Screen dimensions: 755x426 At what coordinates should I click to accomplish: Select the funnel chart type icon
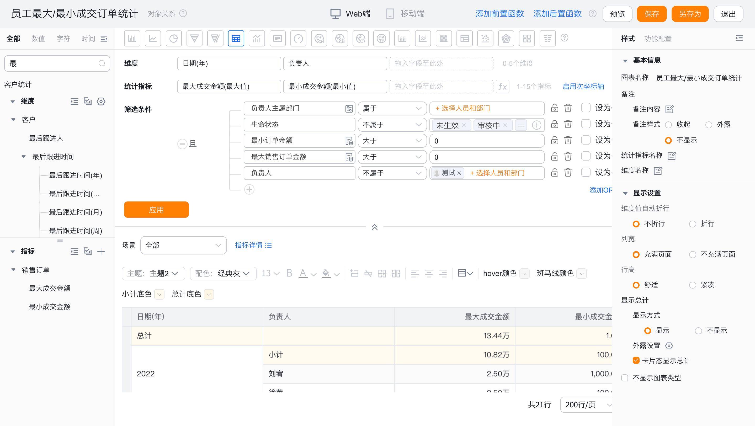[x=194, y=38]
